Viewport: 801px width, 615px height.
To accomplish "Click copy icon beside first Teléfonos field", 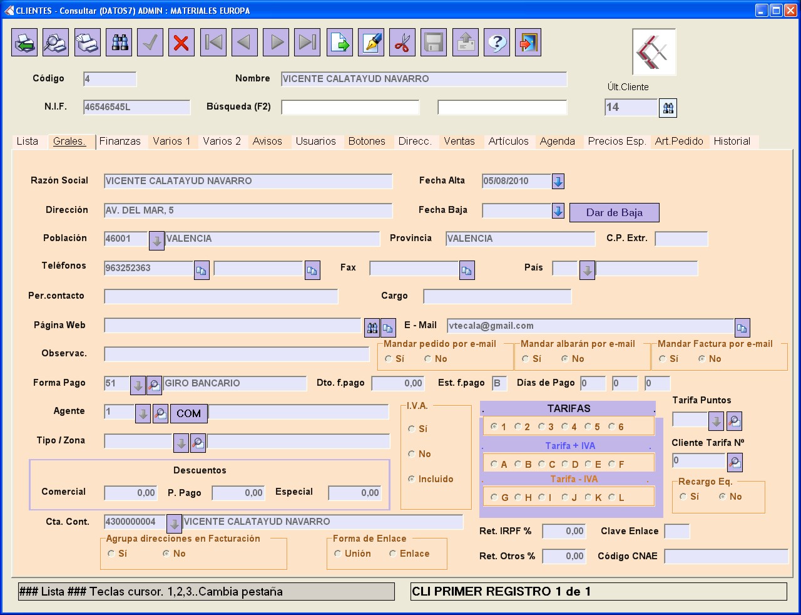I will coord(202,271).
